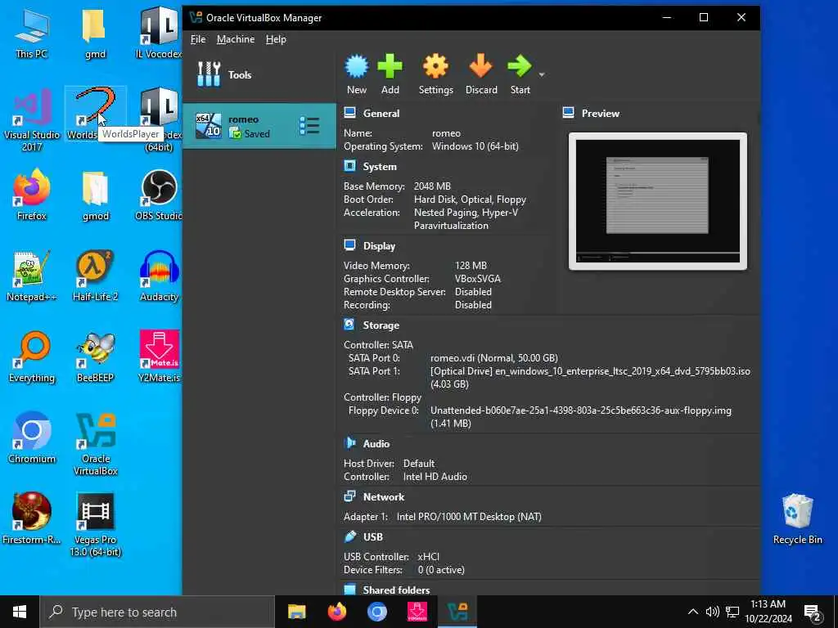
Task: Click the System section chip icon
Action: click(350, 166)
